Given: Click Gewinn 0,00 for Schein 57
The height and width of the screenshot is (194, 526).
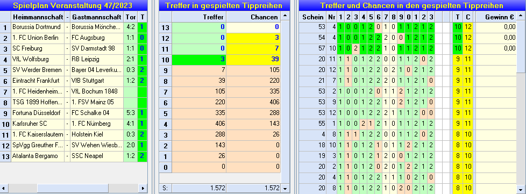Looking at the screenshot, I should click(x=496, y=48).
